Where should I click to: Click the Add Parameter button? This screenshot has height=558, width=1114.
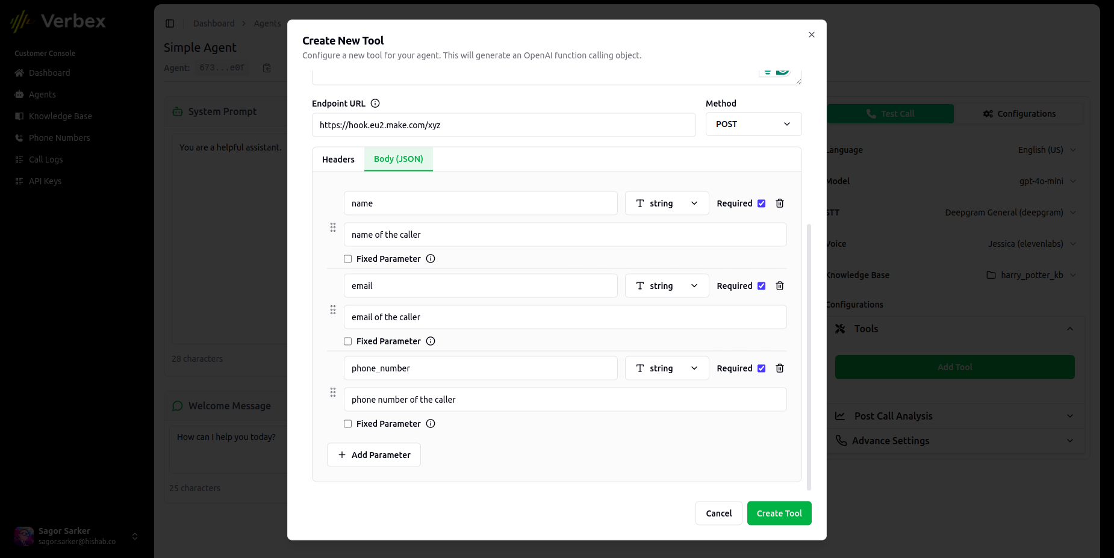374,455
